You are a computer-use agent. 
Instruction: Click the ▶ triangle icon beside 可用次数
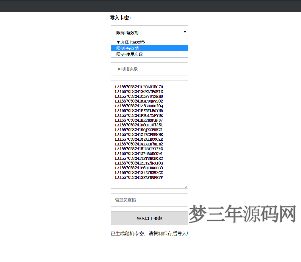pyautogui.click(x=118, y=69)
